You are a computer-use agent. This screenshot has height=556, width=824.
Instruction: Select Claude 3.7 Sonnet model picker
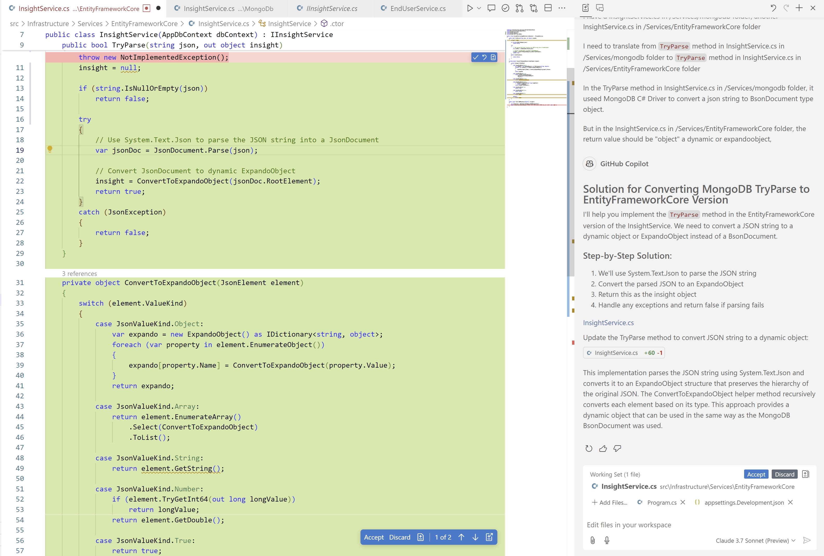(755, 540)
